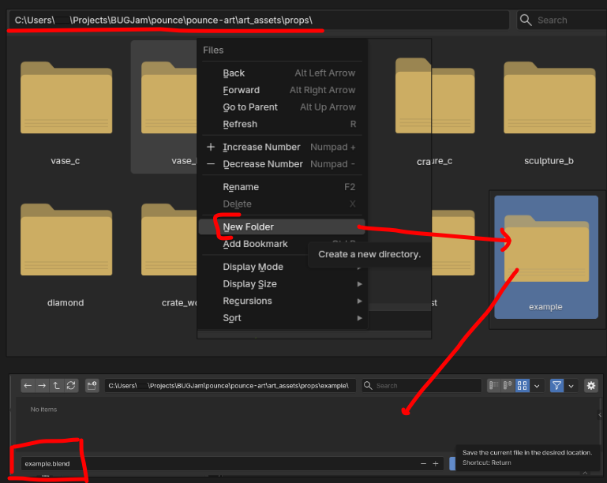Switch to horizontal list display mode

(x=508, y=386)
